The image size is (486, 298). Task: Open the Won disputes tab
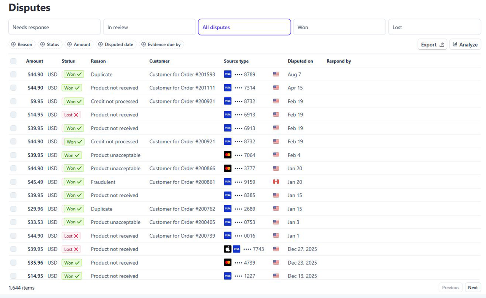[x=339, y=27]
